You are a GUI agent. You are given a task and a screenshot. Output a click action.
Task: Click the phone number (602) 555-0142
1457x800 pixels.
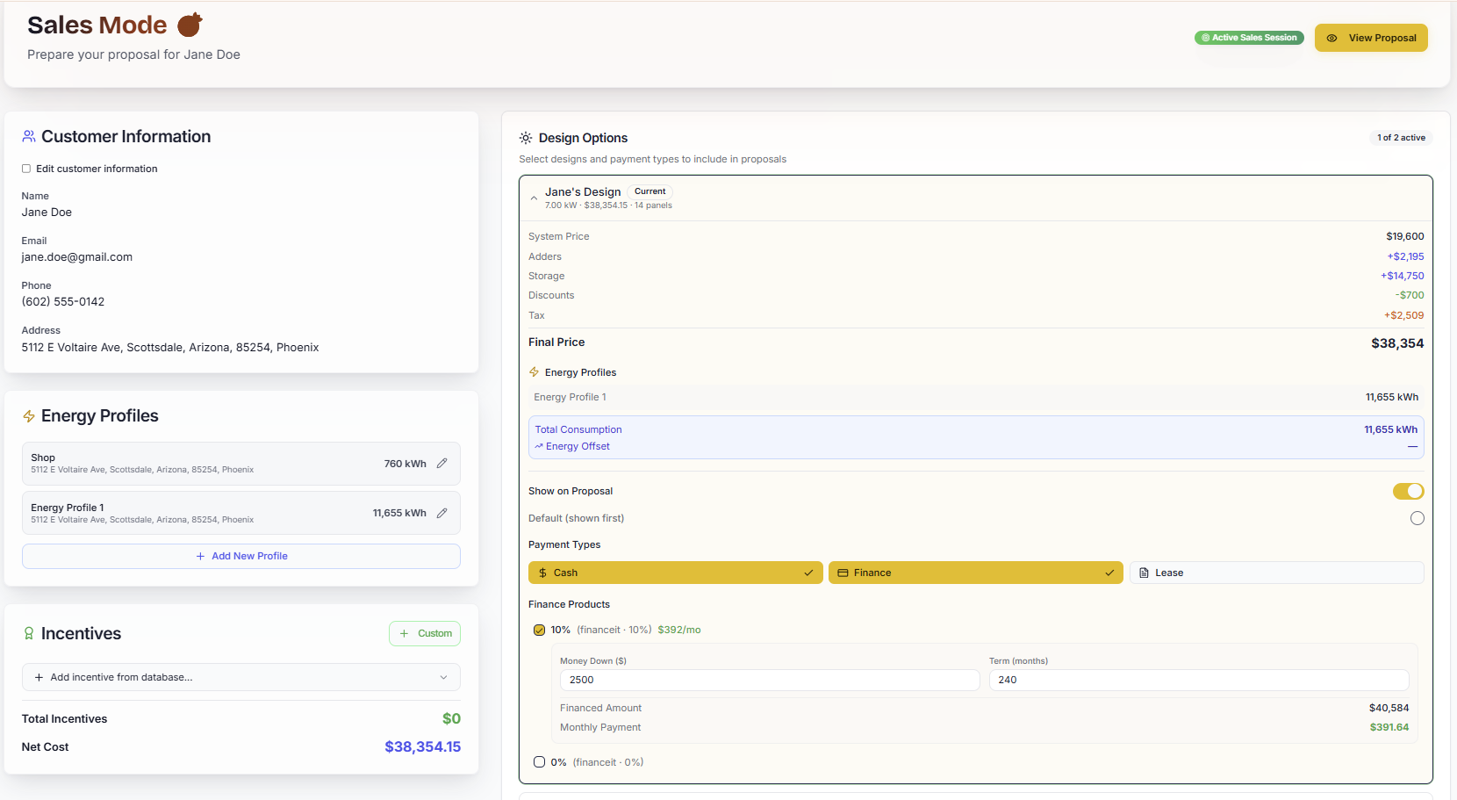coord(63,302)
